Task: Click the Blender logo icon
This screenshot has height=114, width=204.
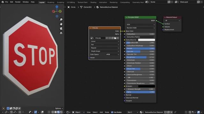Action: (x=3, y=2)
